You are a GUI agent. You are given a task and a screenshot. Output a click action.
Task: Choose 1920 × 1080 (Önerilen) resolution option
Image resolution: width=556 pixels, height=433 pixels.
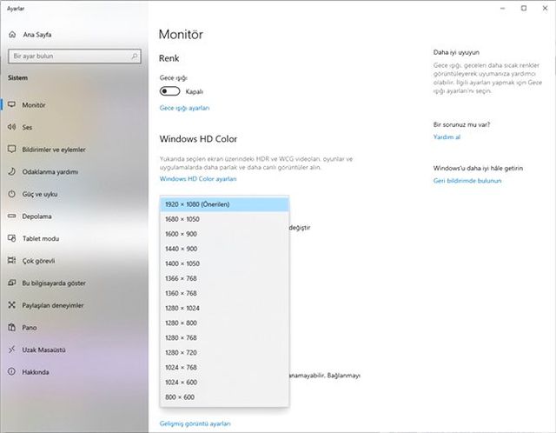pos(224,204)
